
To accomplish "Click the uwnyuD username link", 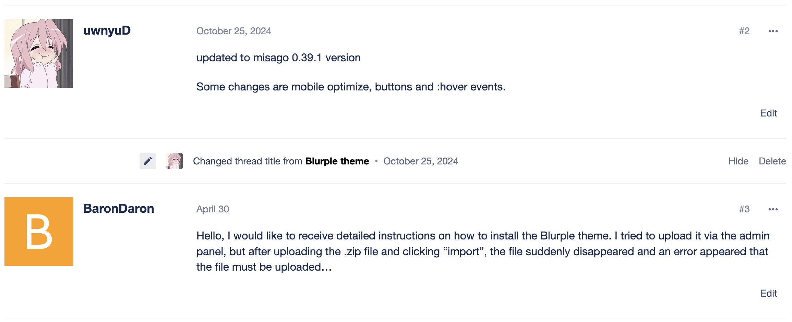I will tap(107, 30).
